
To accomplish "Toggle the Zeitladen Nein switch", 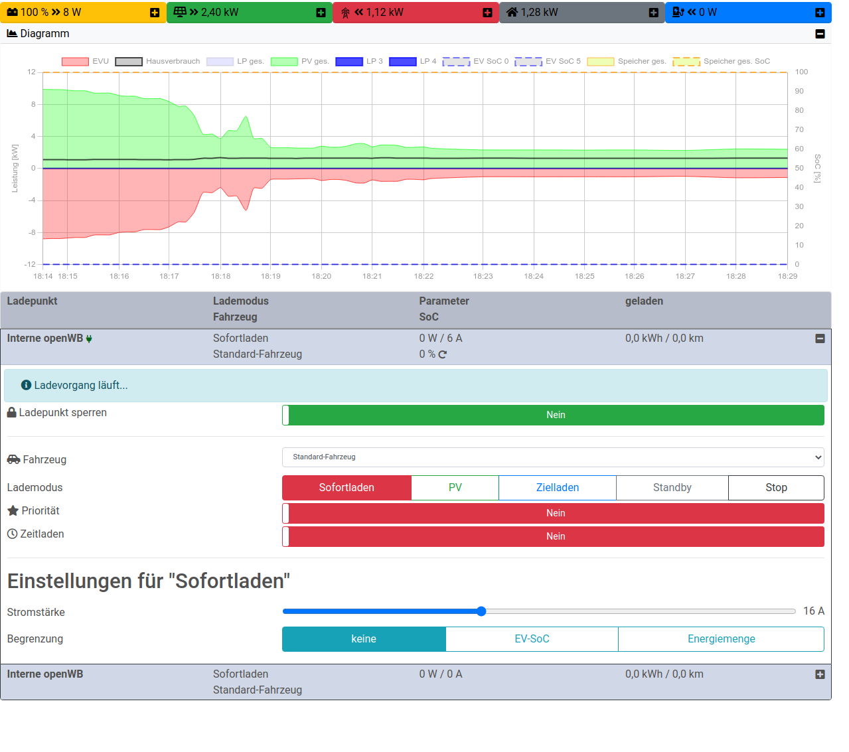I will 553,536.
